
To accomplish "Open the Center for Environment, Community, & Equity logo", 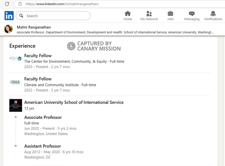I will 15,58.
